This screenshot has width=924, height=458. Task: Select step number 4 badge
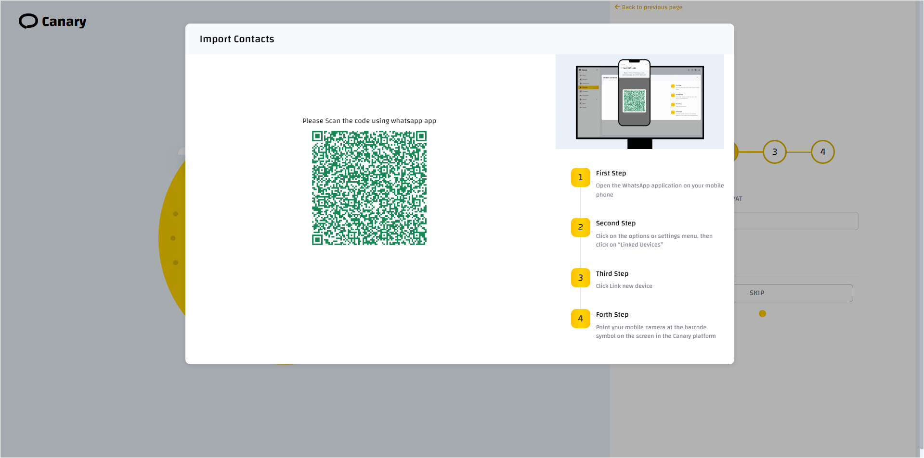click(581, 319)
